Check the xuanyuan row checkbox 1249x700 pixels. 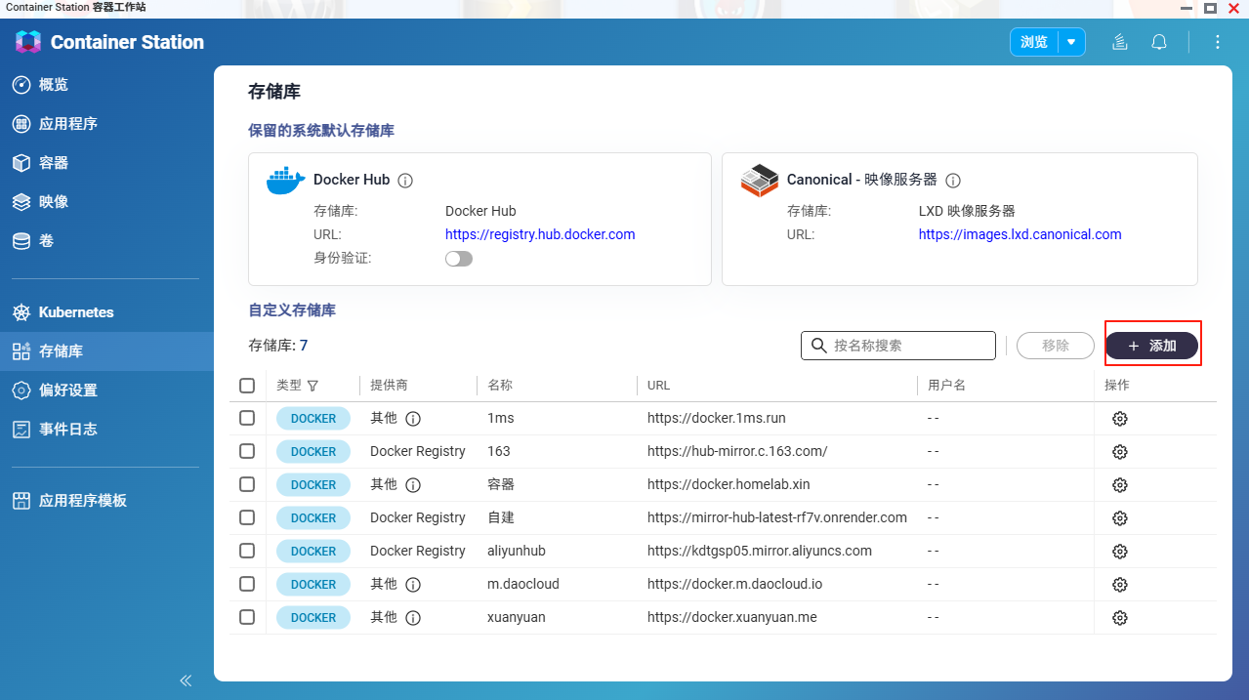pos(247,617)
